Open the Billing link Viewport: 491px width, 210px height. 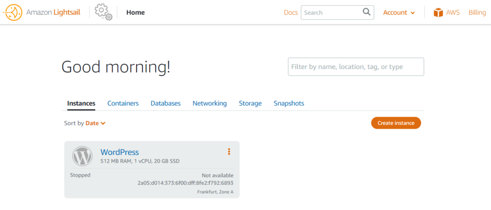pos(477,12)
